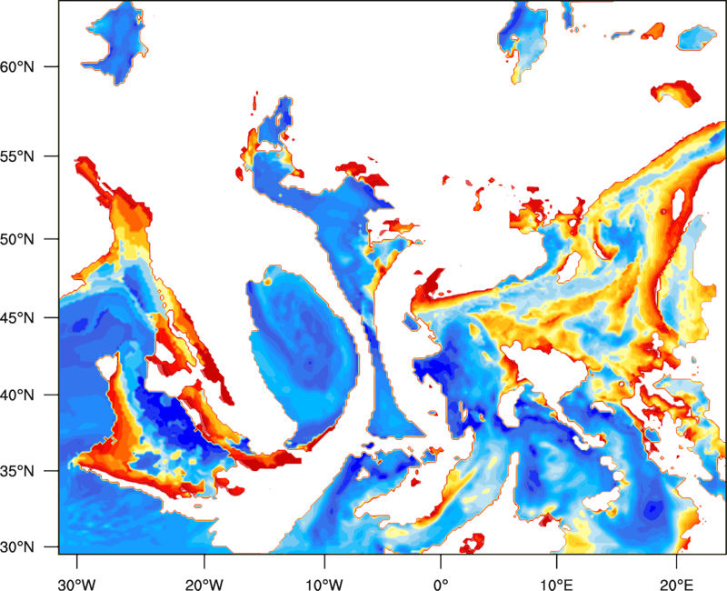Click the 55°N latitude label
This screenshot has height=591, width=727.
coord(17,156)
